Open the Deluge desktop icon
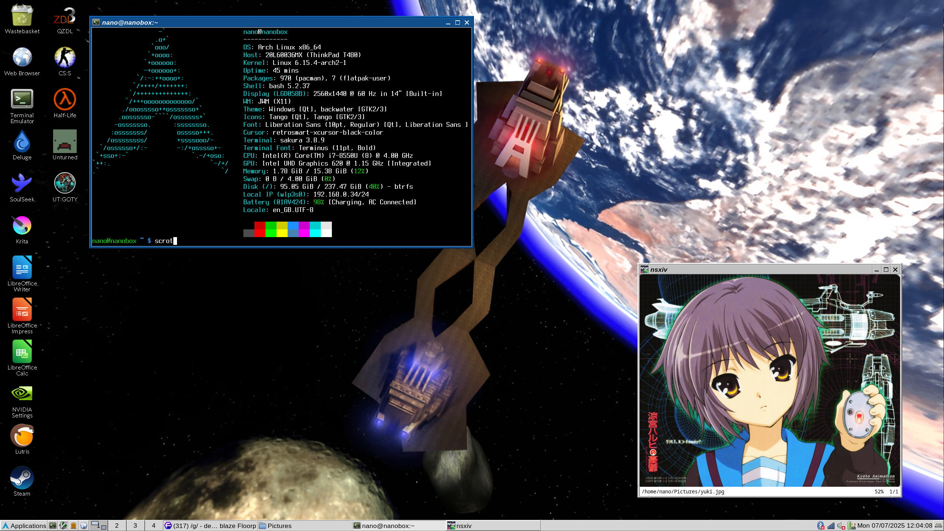 pyautogui.click(x=22, y=145)
